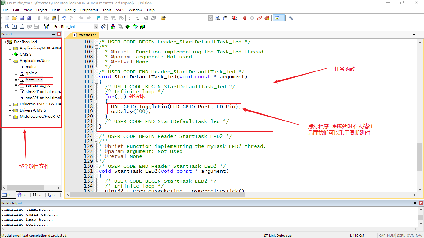Click the Undo toolbar icon
This screenshot has width=424, height=238.
[x=64, y=18]
